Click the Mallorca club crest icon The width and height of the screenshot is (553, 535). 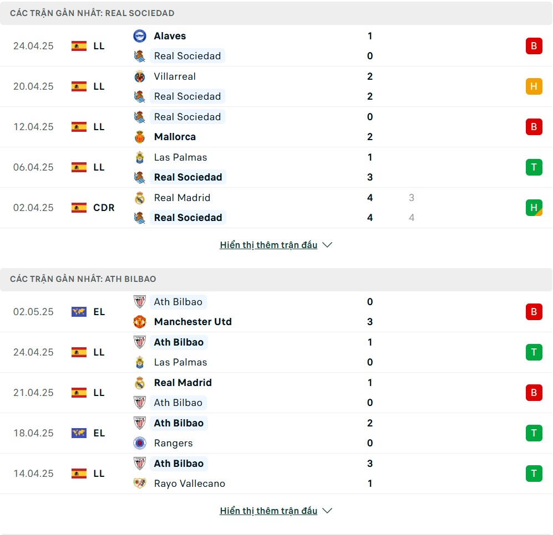(140, 137)
